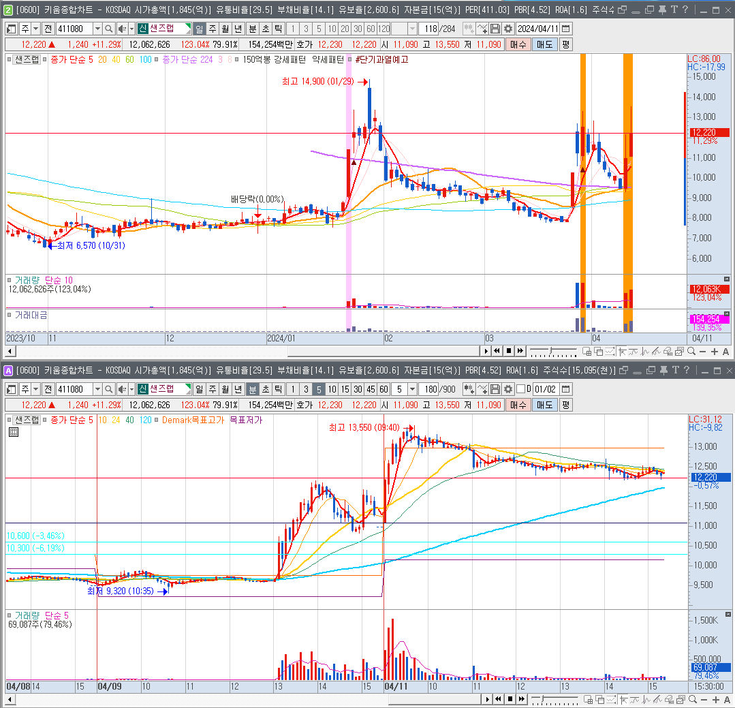Click 매수 buy button in lower chart
735x708 pixels.
coord(518,405)
